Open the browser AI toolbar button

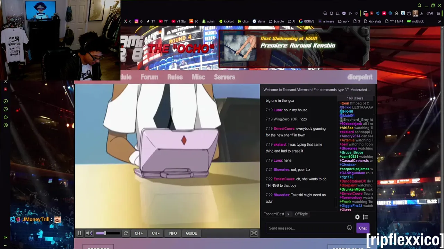(x=430, y=13)
